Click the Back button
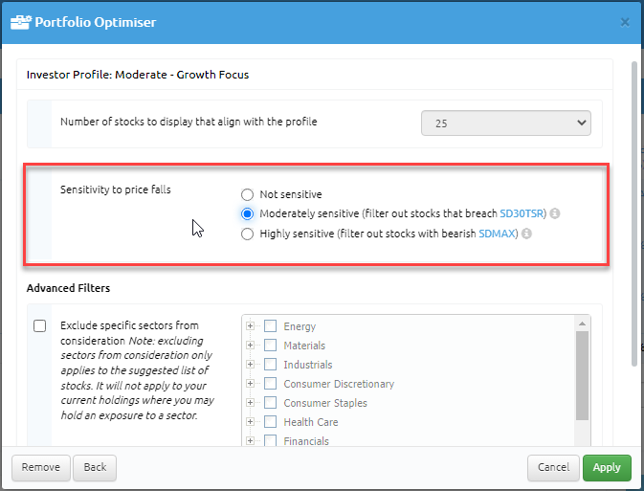644x491 pixels. pyautogui.click(x=95, y=468)
